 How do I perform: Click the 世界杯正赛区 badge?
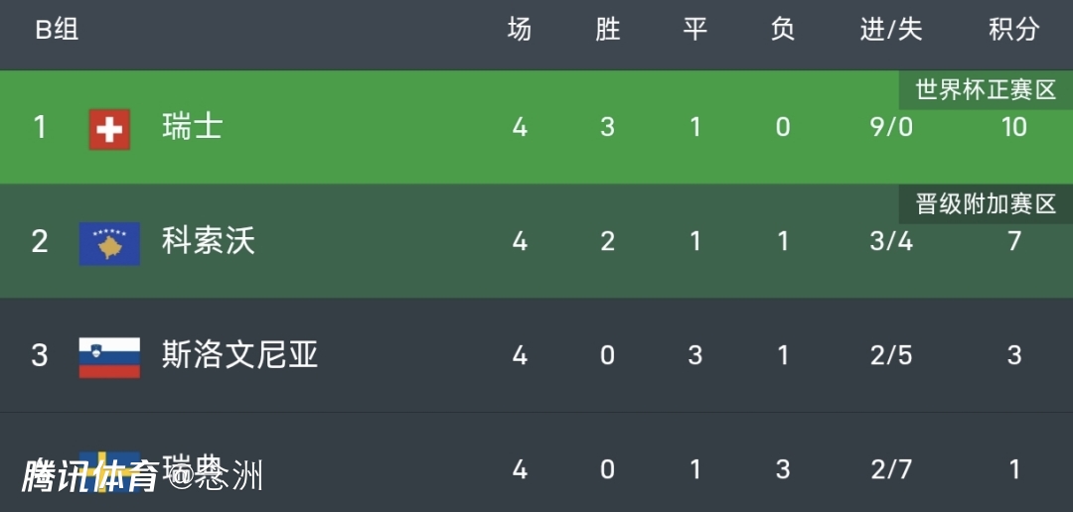pos(986,90)
